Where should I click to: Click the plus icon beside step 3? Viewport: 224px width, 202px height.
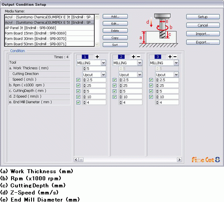[170, 57]
